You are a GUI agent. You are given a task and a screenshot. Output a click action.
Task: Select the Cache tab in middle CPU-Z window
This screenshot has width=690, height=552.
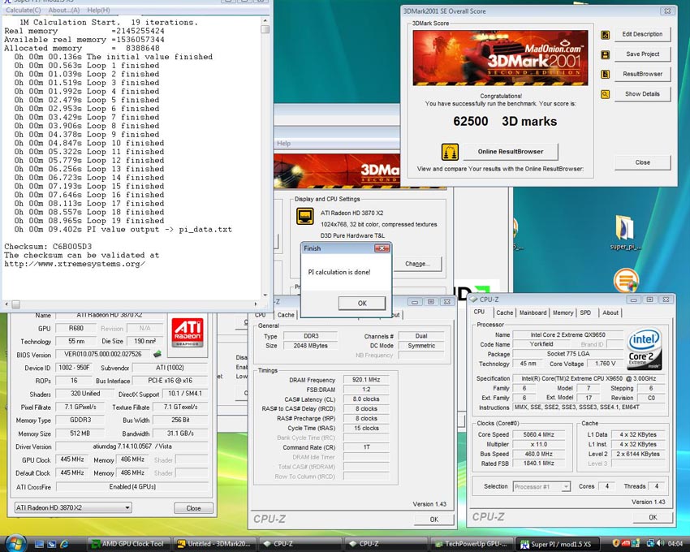286,315
